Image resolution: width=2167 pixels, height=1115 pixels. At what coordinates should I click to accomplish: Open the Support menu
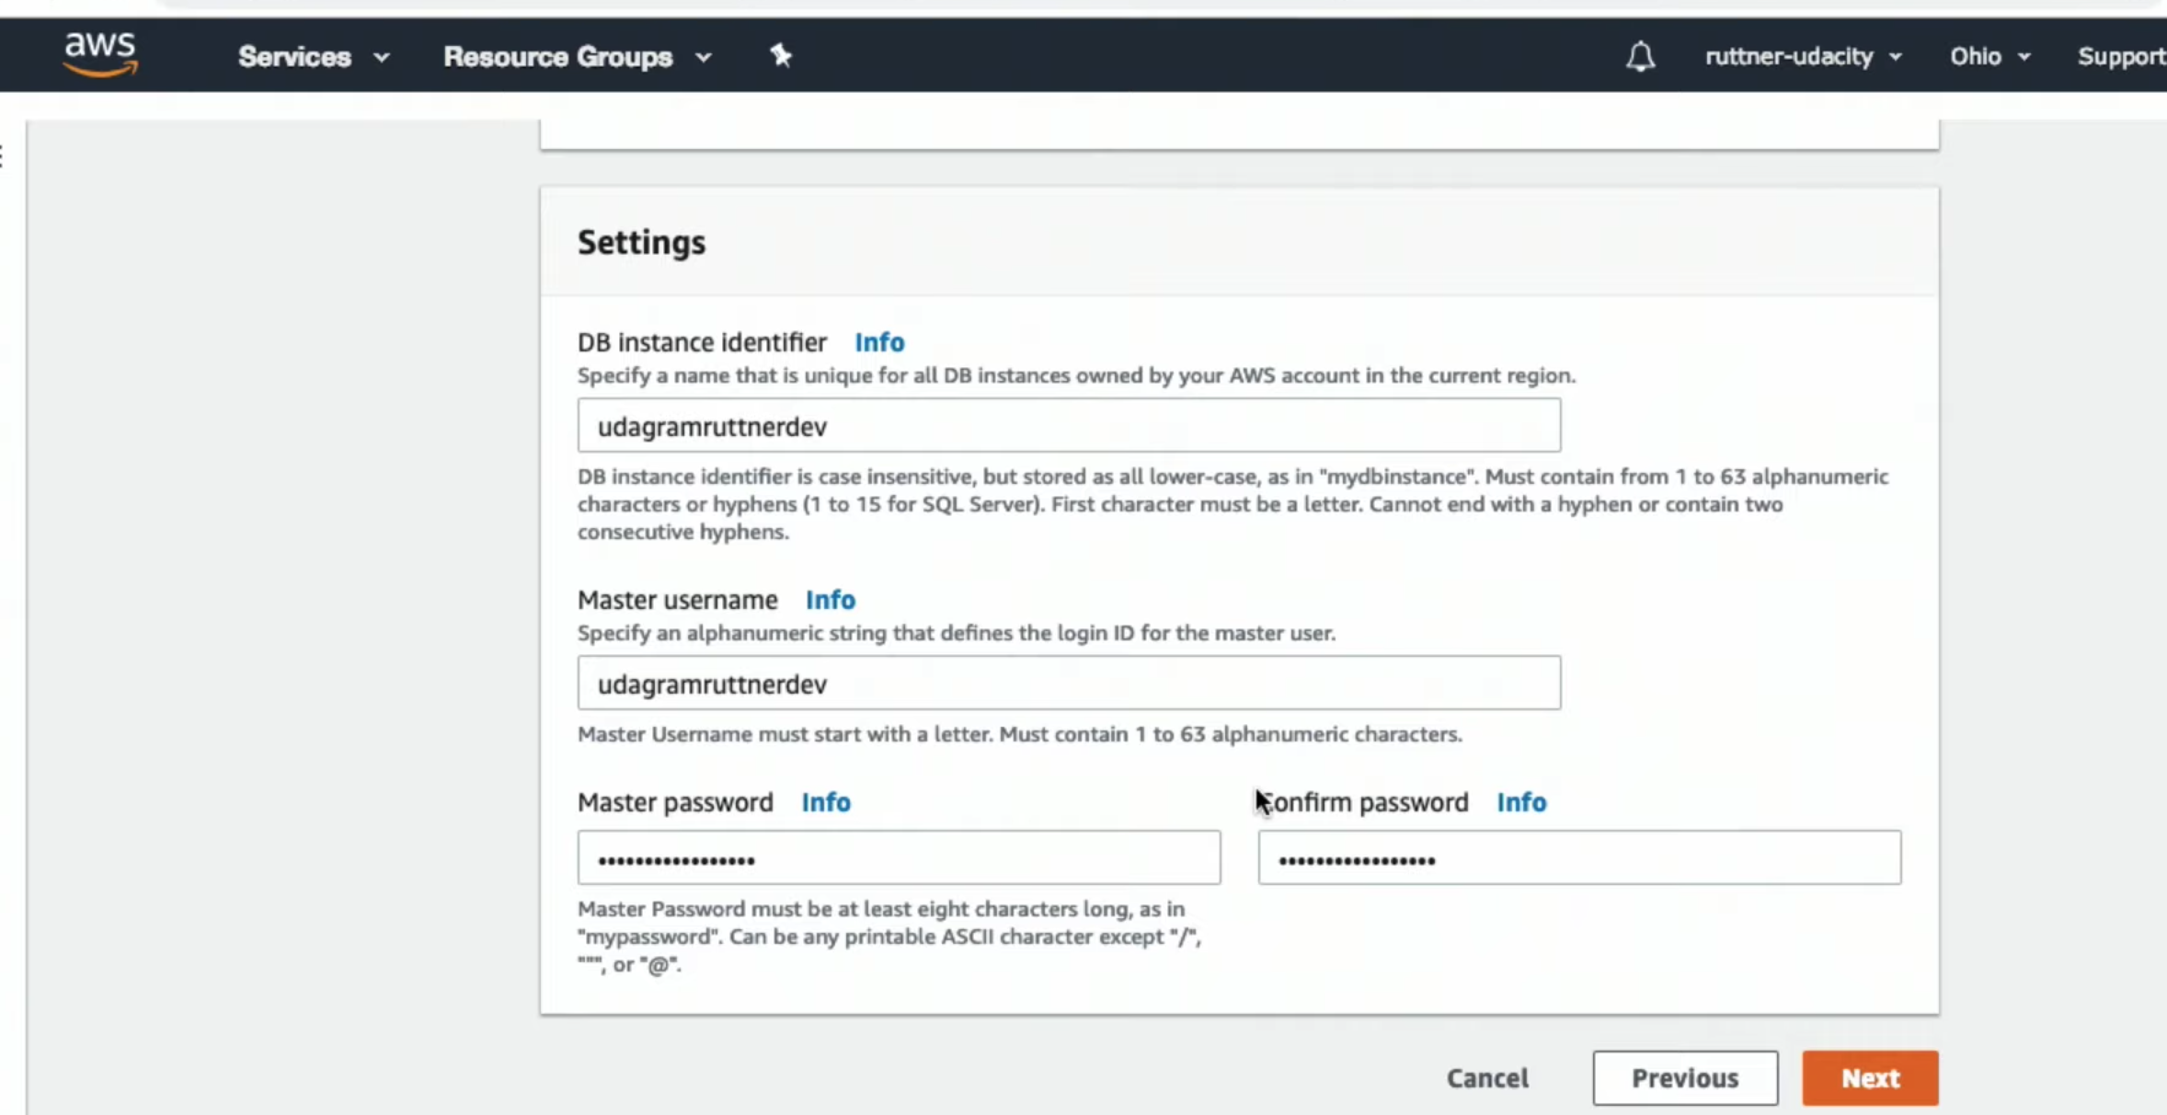pos(2119,57)
